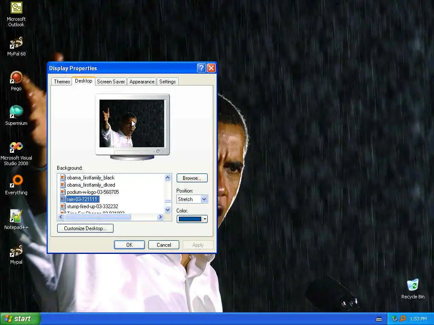Click the blue Color swatch
This screenshot has height=325, width=434.
(x=190, y=219)
